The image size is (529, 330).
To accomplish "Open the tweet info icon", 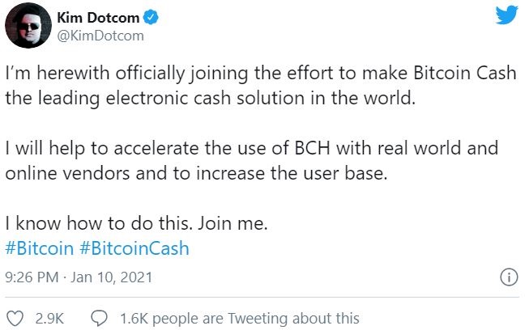I will tap(508, 277).
